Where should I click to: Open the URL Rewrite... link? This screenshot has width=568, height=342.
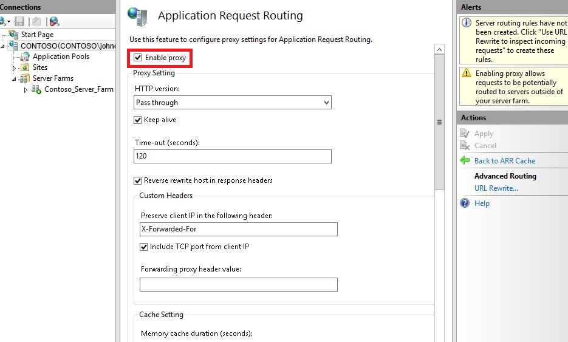click(x=496, y=188)
